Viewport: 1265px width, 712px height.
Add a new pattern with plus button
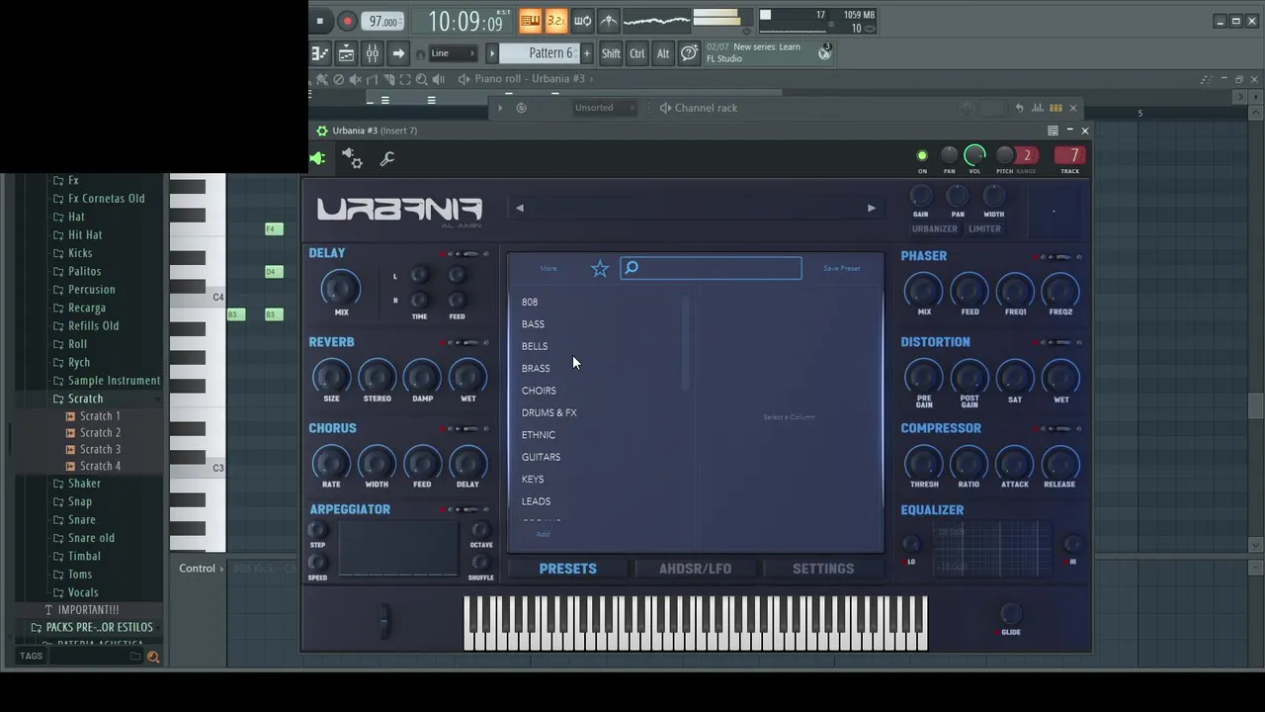586,53
